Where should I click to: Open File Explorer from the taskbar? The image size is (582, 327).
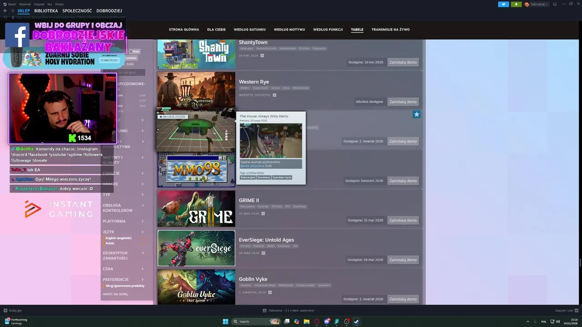pyautogui.click(x=306, y=322)
